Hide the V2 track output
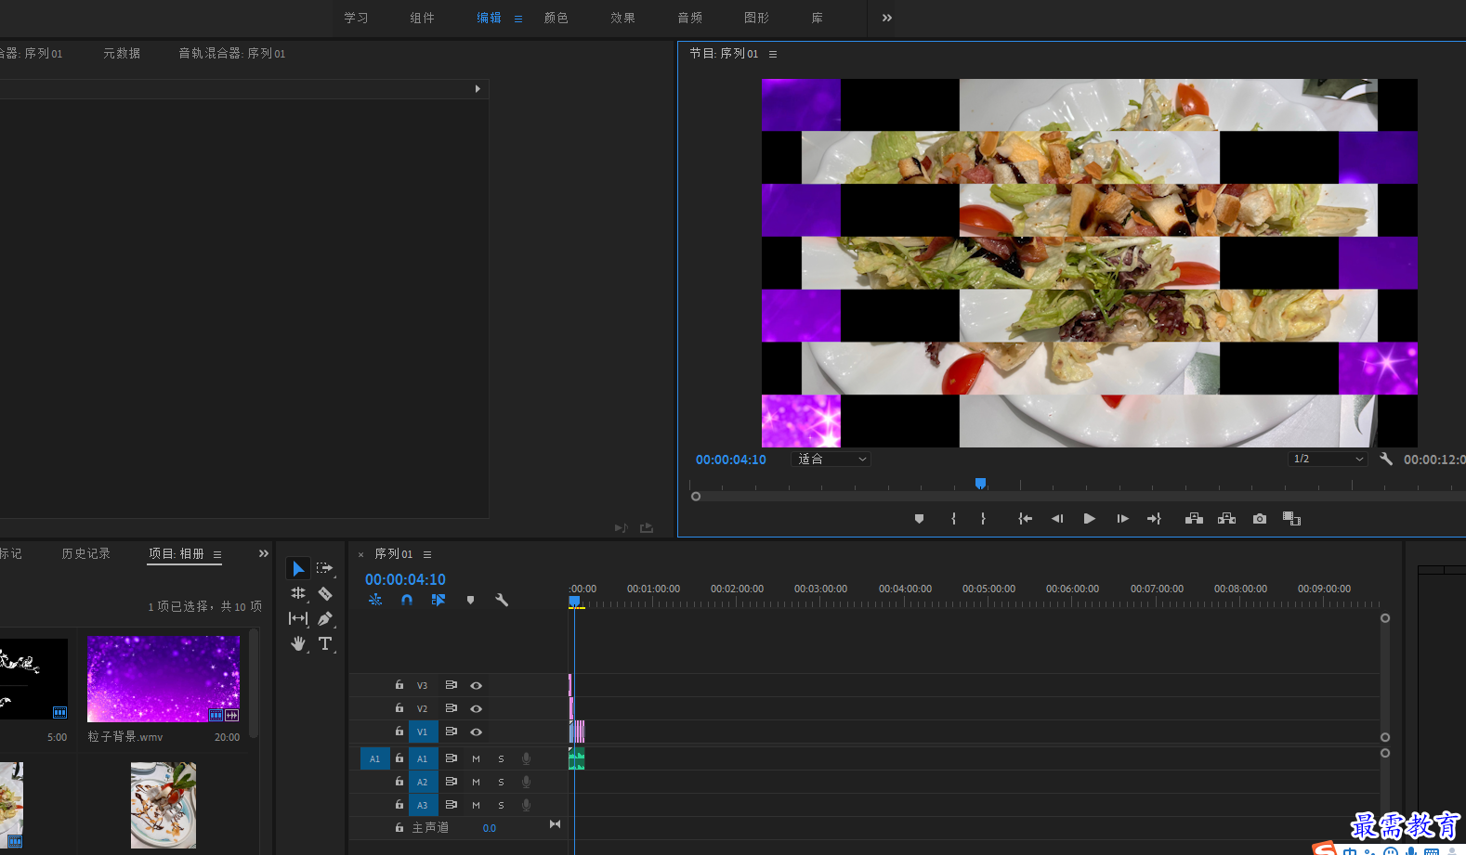The height and width of the screenshot is (855, 1466). [476, 708]
